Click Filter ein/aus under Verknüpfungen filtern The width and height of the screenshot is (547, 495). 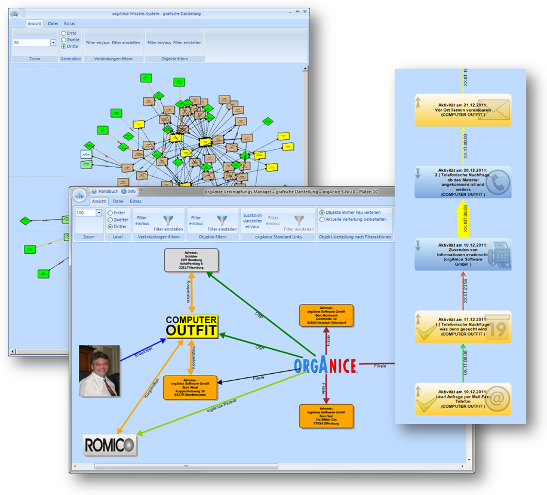tap(142, 220)
